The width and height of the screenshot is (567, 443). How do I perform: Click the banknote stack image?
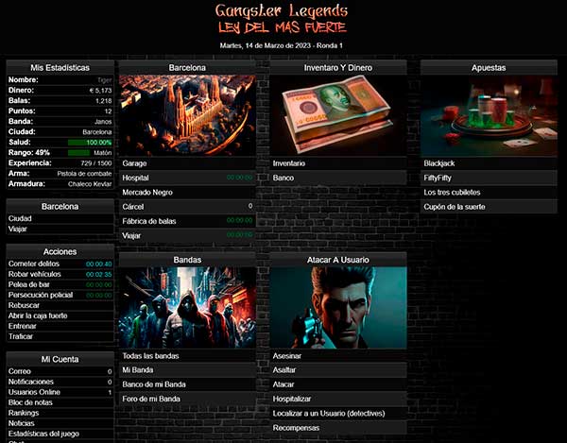(x=338, y=115)
